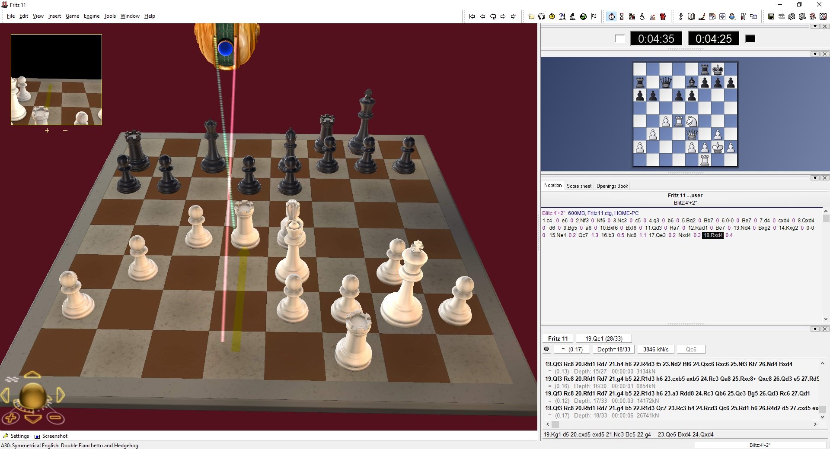Toggle the blitz clock toolbar button
Screen dimensions: 830x449
point(611,16)
